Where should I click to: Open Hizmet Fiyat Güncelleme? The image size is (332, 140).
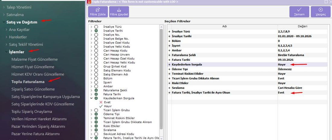(x=33, y=67)
